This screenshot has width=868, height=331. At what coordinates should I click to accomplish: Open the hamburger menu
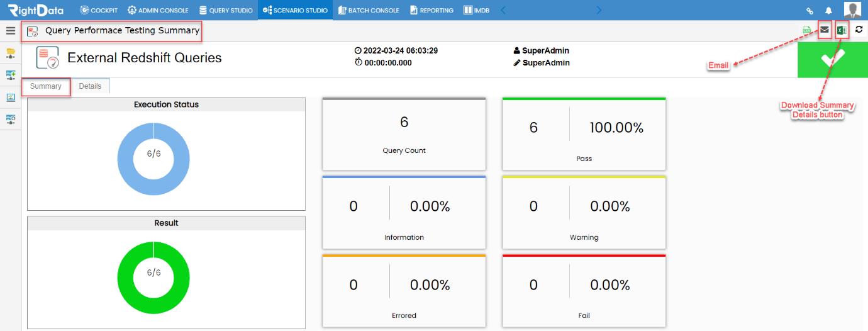click(x=10, y=30)
